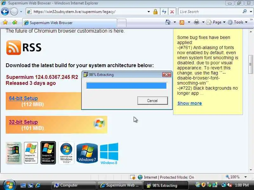Expand the Home button dropdown arrow
This screenshot has height=190, width=254.
(x=175, y=22)
